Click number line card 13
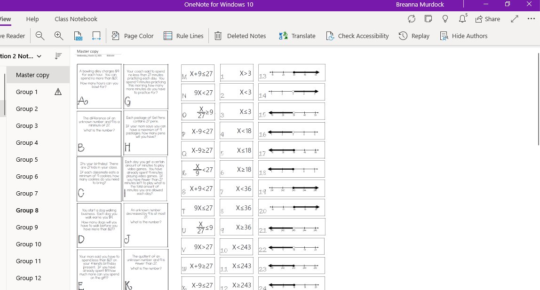Viewport: 540px width, 290px height. click(x=292, y=72)
